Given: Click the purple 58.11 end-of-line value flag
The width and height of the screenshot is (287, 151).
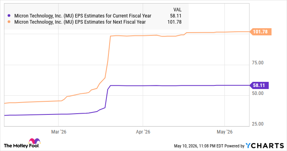Looking at the screenshot, I should (x=259, y=85).
